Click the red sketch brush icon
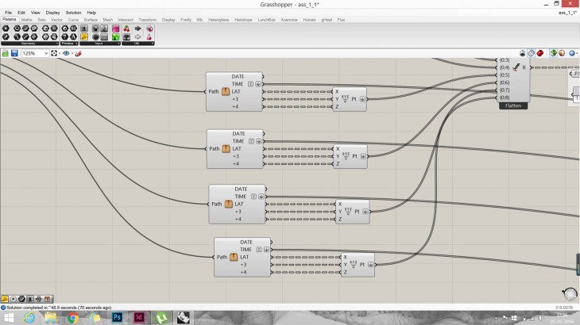 pos(77,53)
